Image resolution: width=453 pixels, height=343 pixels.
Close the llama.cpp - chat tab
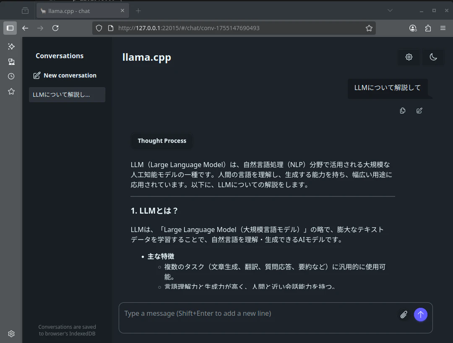(122, 10)
